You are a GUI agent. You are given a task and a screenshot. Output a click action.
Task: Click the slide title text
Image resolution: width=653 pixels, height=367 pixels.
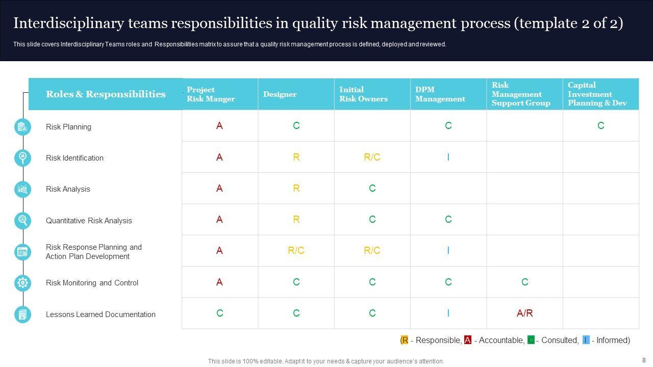318,23
